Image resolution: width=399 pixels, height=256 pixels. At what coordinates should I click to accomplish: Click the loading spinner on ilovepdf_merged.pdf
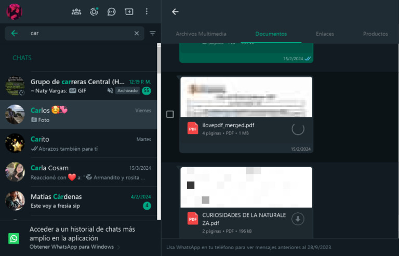(x=298, y=129)
